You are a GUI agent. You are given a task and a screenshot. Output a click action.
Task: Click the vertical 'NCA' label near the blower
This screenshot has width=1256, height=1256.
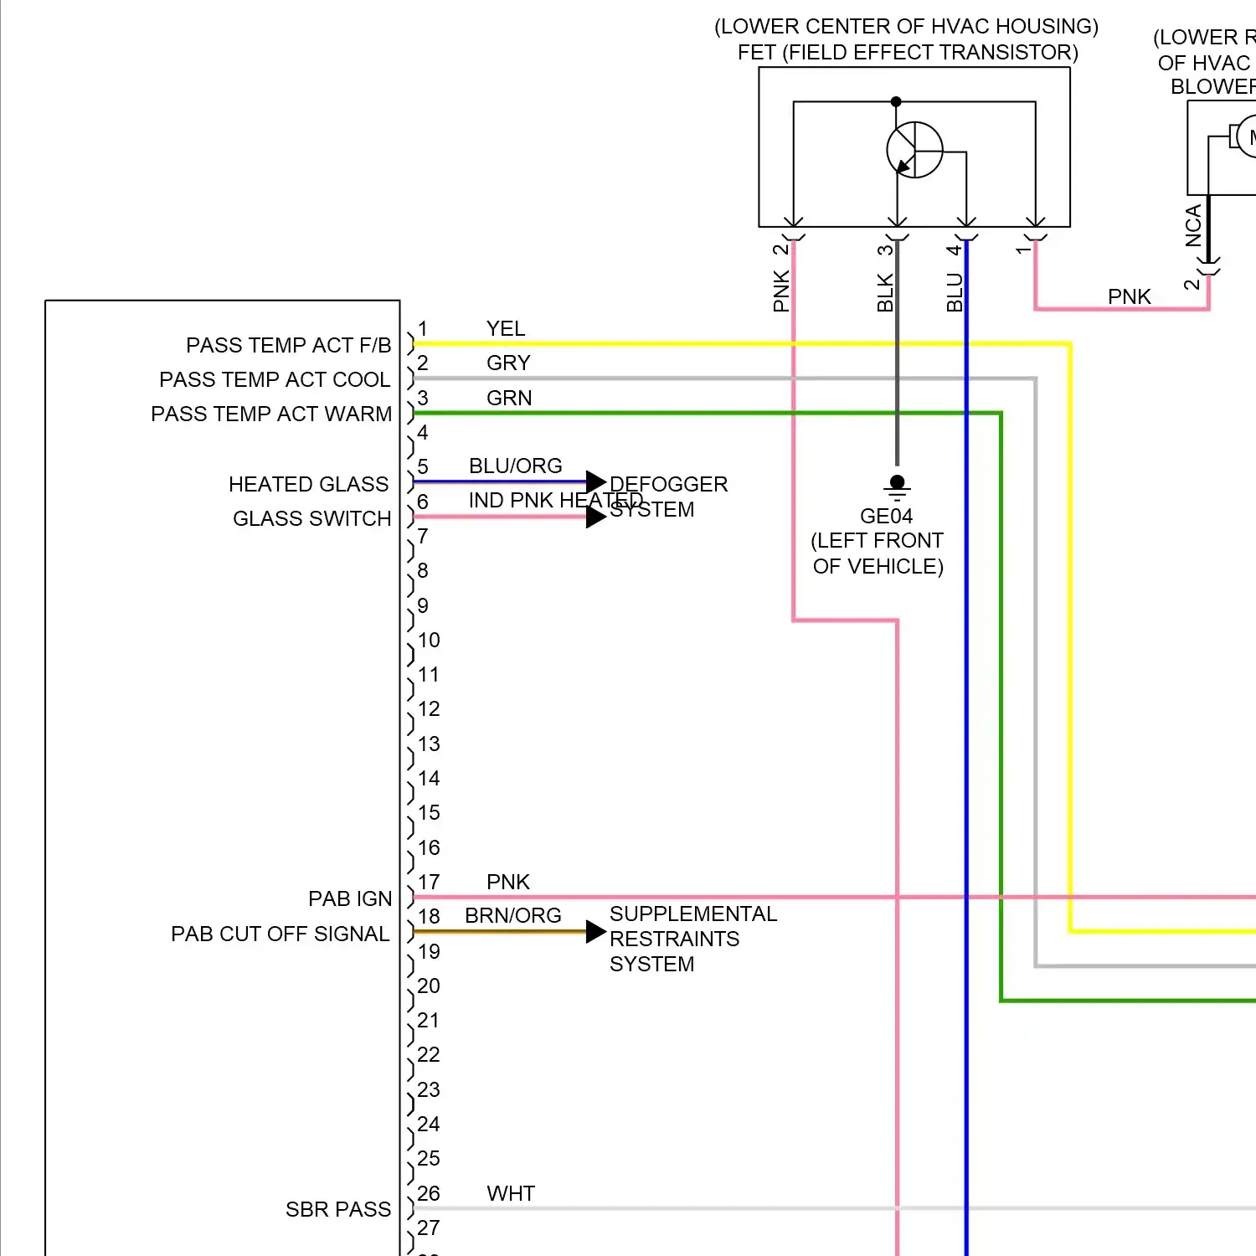1193,226
